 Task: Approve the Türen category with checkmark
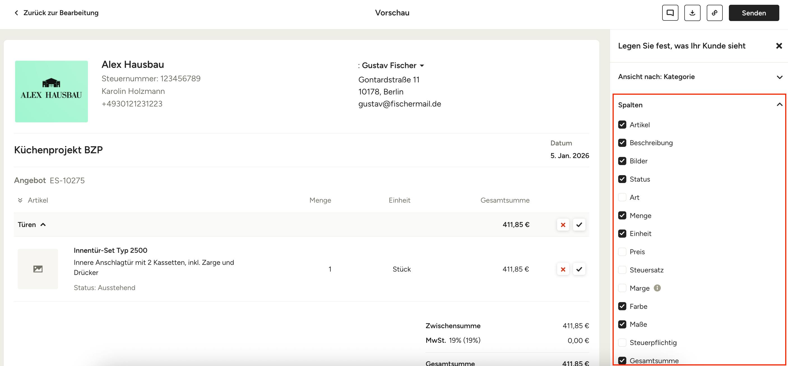click(x=579, y=225)
